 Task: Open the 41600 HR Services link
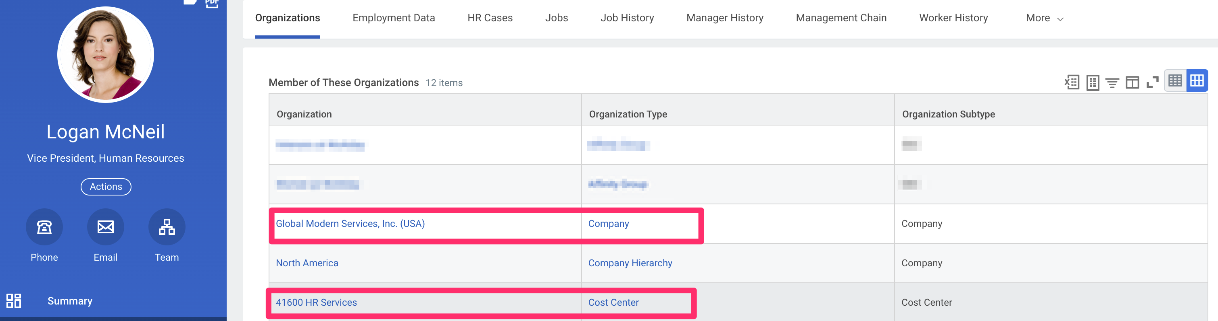pyautogui.click(x=316, y=302)
